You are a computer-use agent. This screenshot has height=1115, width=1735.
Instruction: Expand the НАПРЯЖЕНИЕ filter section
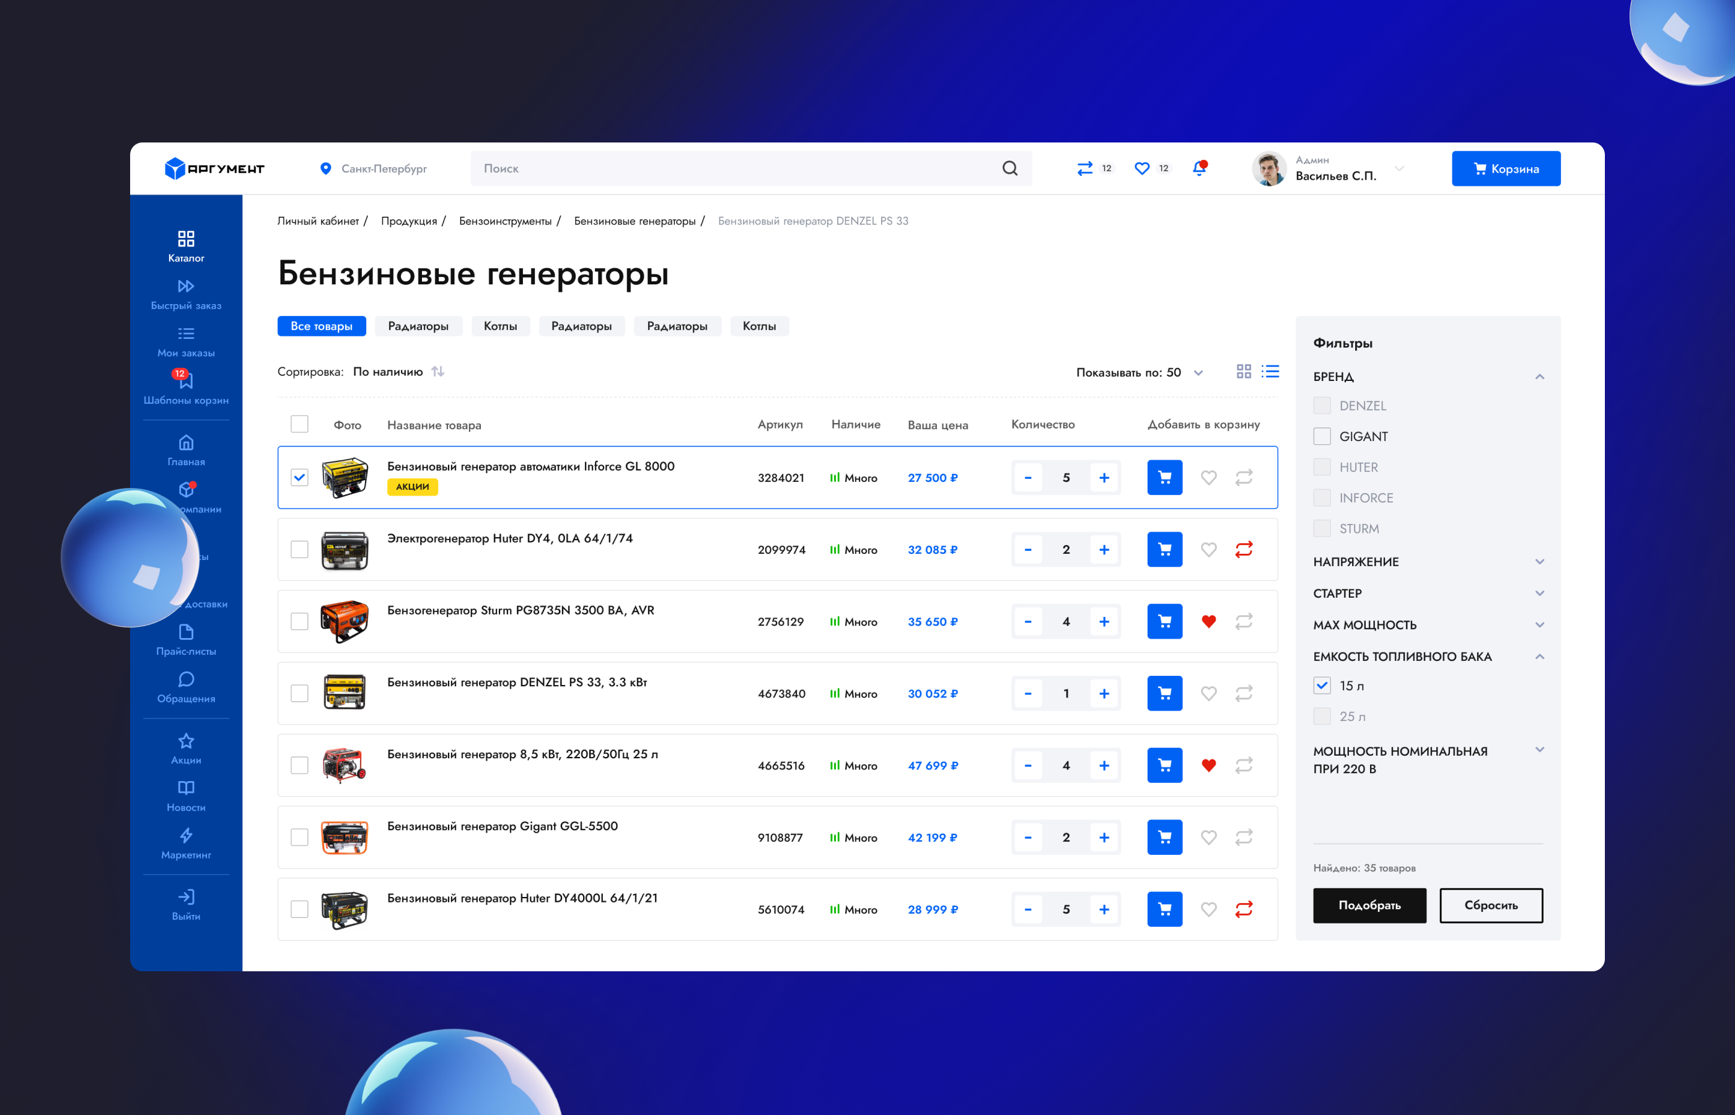point(1539,562)
